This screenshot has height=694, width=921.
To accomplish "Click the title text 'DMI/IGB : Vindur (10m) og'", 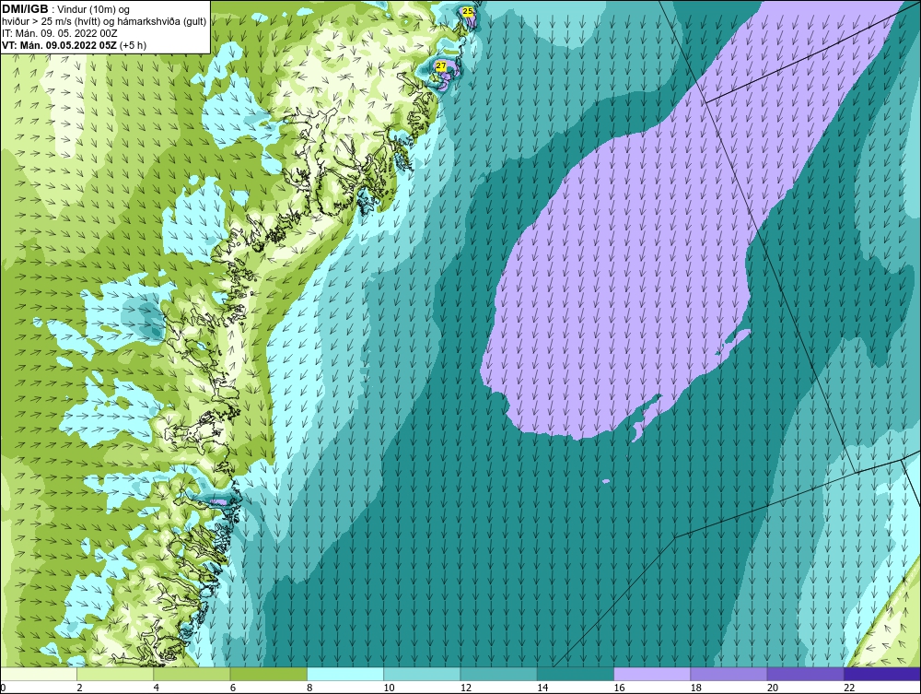I will (x=65, y=9).
